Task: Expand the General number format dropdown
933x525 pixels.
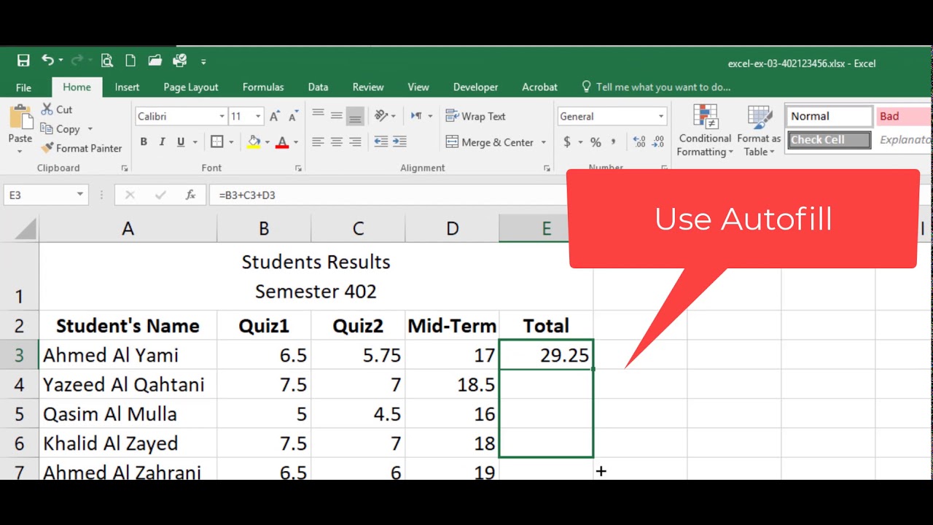Action: (x=661, y=116)
